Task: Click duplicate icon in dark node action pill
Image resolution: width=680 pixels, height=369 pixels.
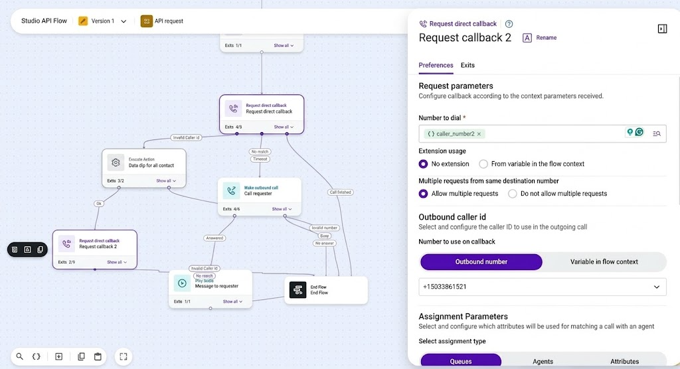Action: (41, 250)
